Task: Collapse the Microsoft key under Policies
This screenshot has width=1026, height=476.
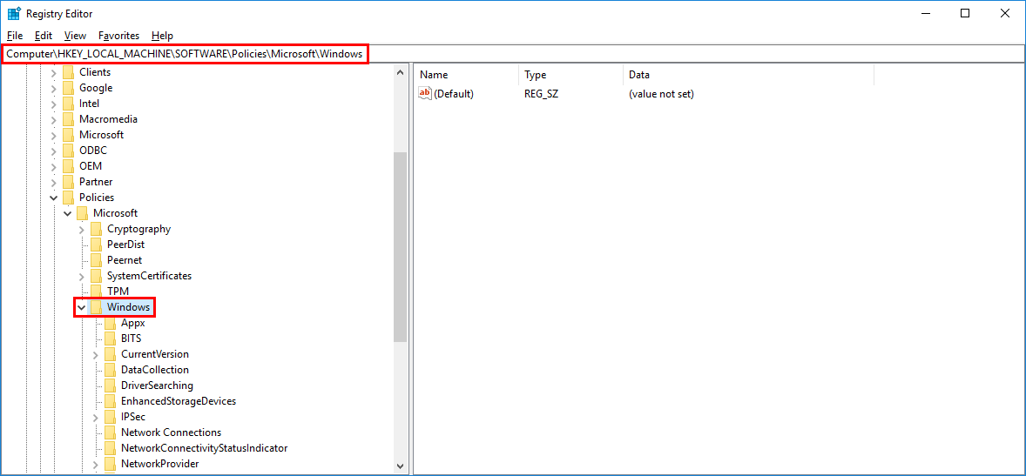Action: 67,213
